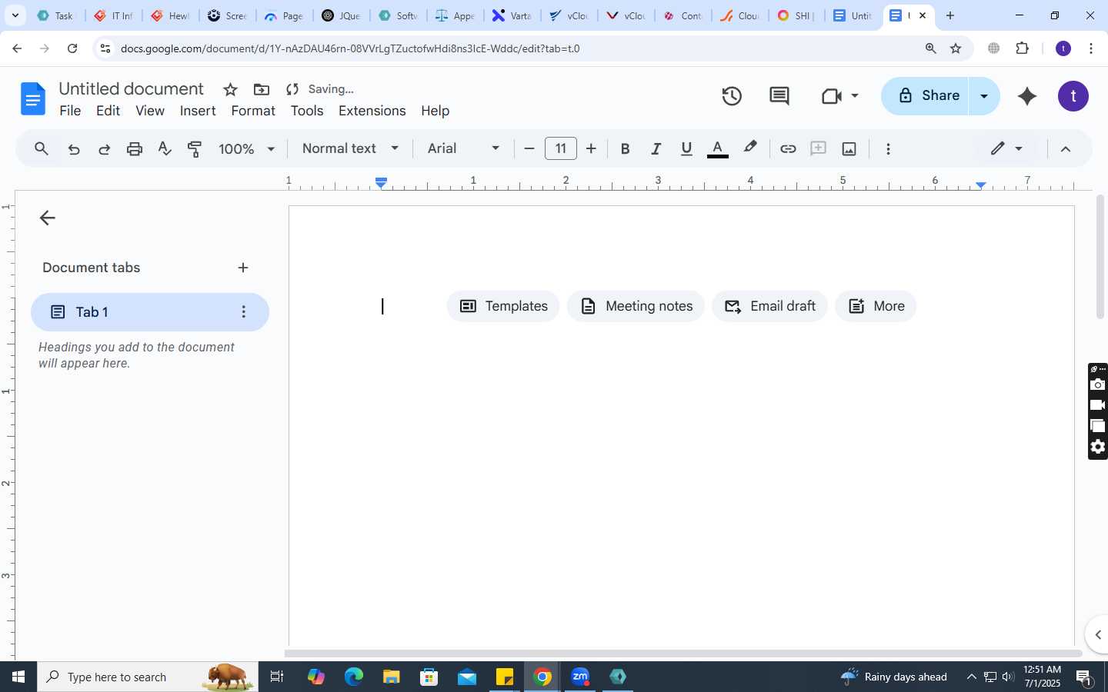Bookmark this page in Chrome
Screen dimensions: 1108x692
point(956,48)
